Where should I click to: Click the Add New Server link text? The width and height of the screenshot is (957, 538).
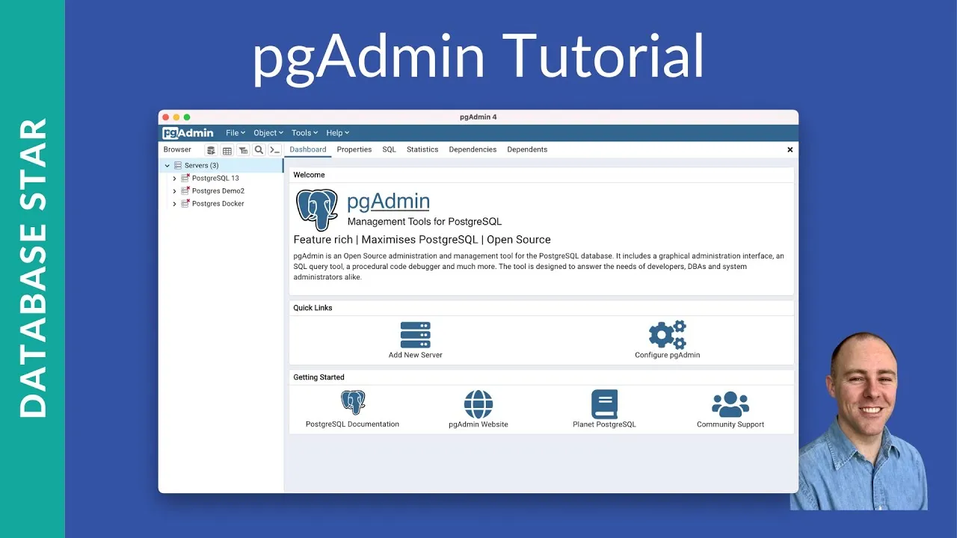click(x=416, y=355)
